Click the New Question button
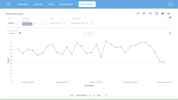Screen dimensions: 178x100 [87, 4]
